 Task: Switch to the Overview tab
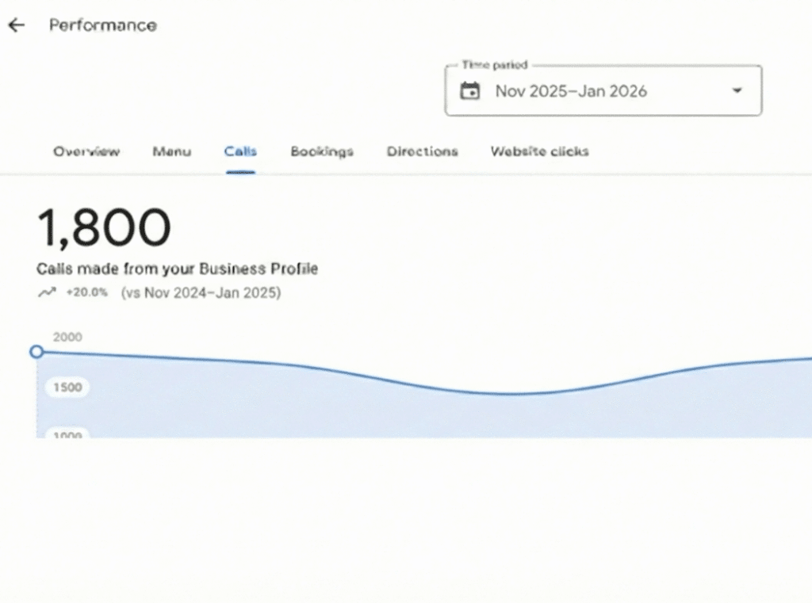click(86, 151)
